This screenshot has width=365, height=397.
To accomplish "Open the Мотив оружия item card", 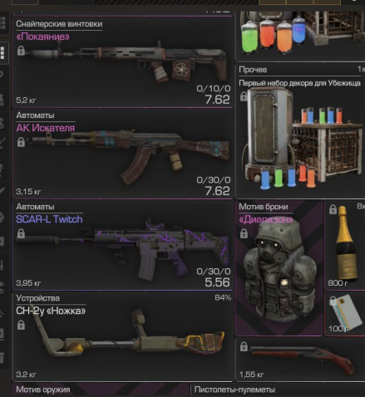I will (x=101, y=390).
